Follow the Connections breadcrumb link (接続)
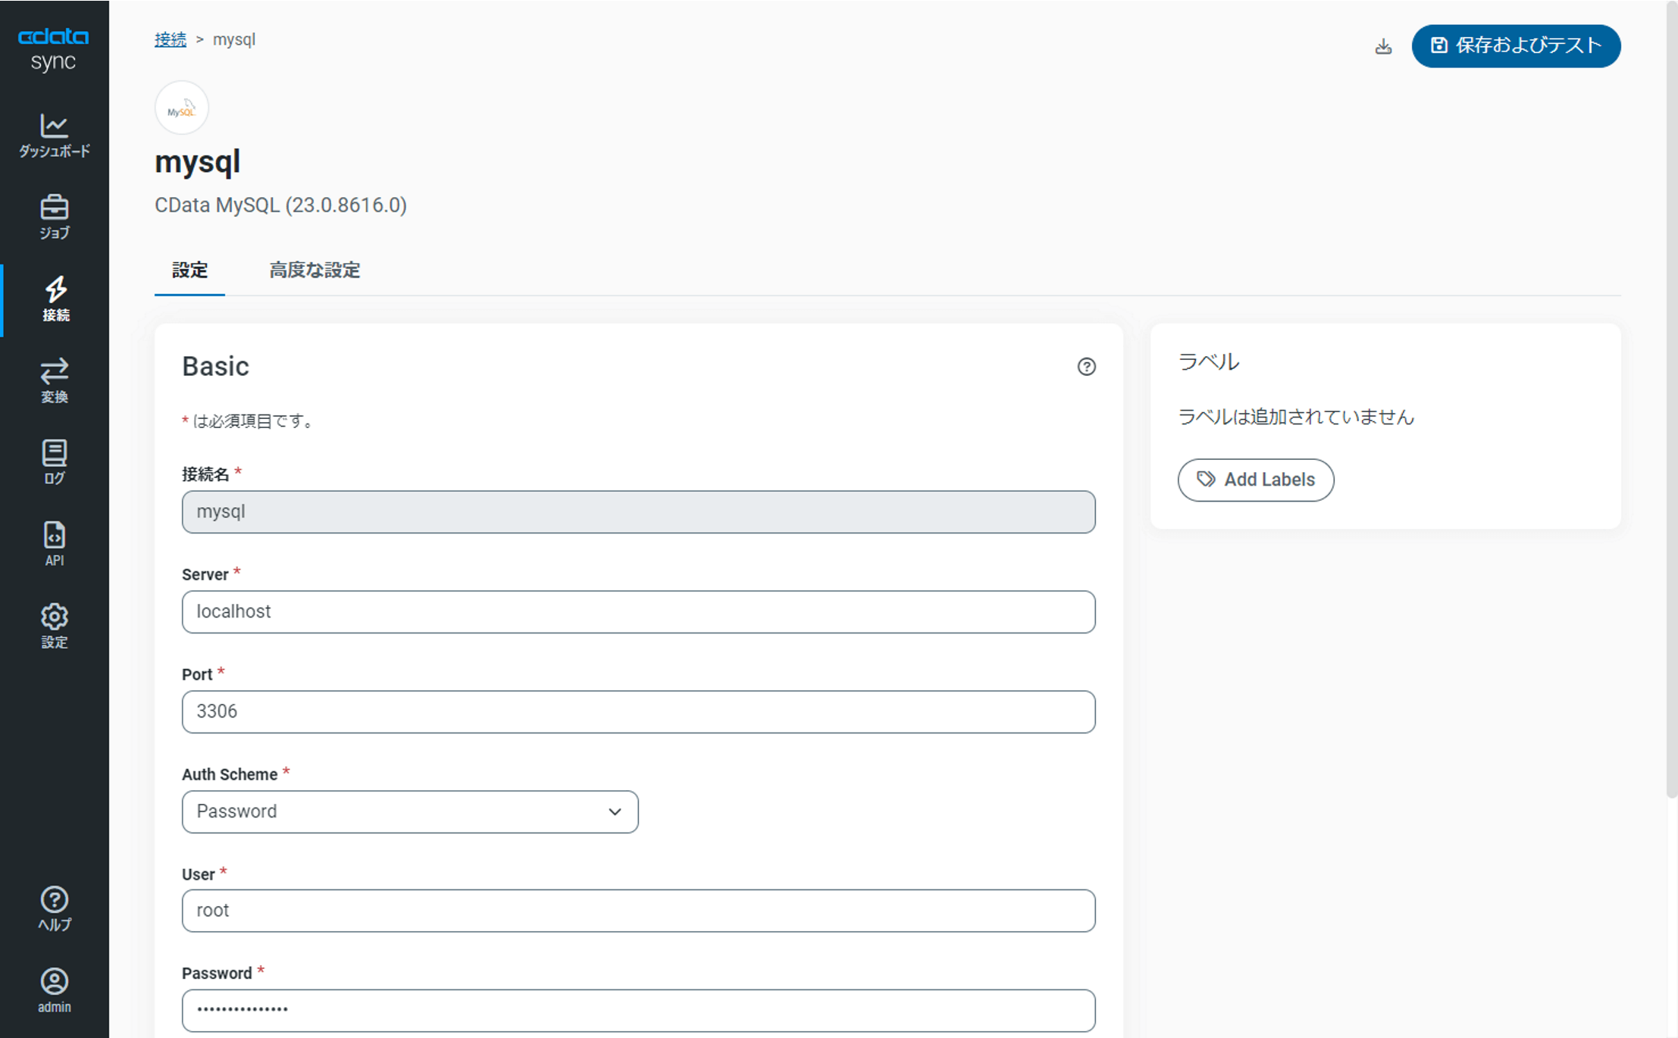 point(170,39)
